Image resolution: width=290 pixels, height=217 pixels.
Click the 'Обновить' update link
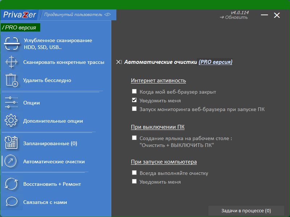pyautogui.click(x=236, y=17)
